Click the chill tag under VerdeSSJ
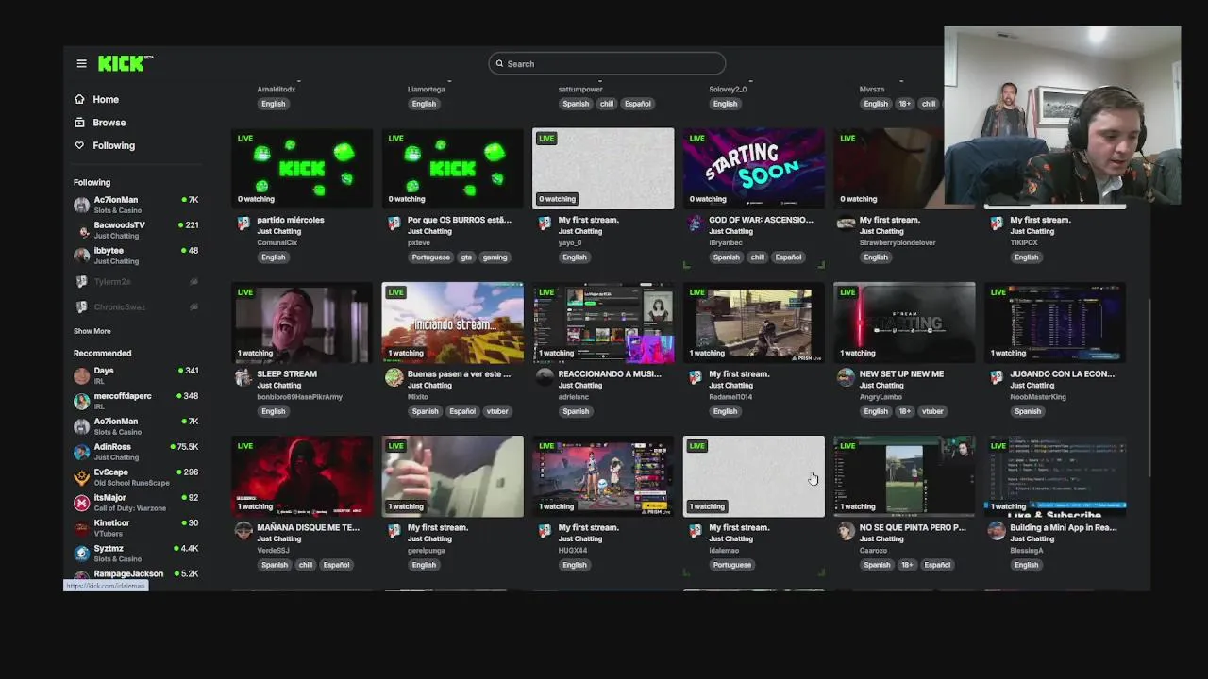 point(305,565)
